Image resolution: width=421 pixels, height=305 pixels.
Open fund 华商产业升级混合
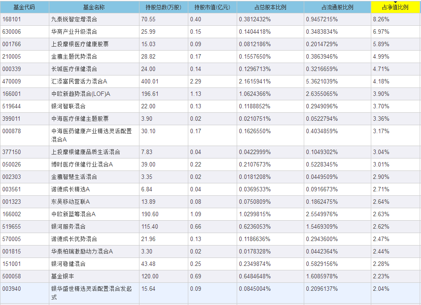[x=74, y=32]
